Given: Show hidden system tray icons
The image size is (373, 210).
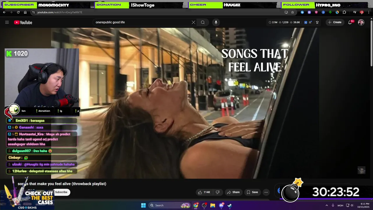Looking at the screenshot, I should [x=327, y=205].
